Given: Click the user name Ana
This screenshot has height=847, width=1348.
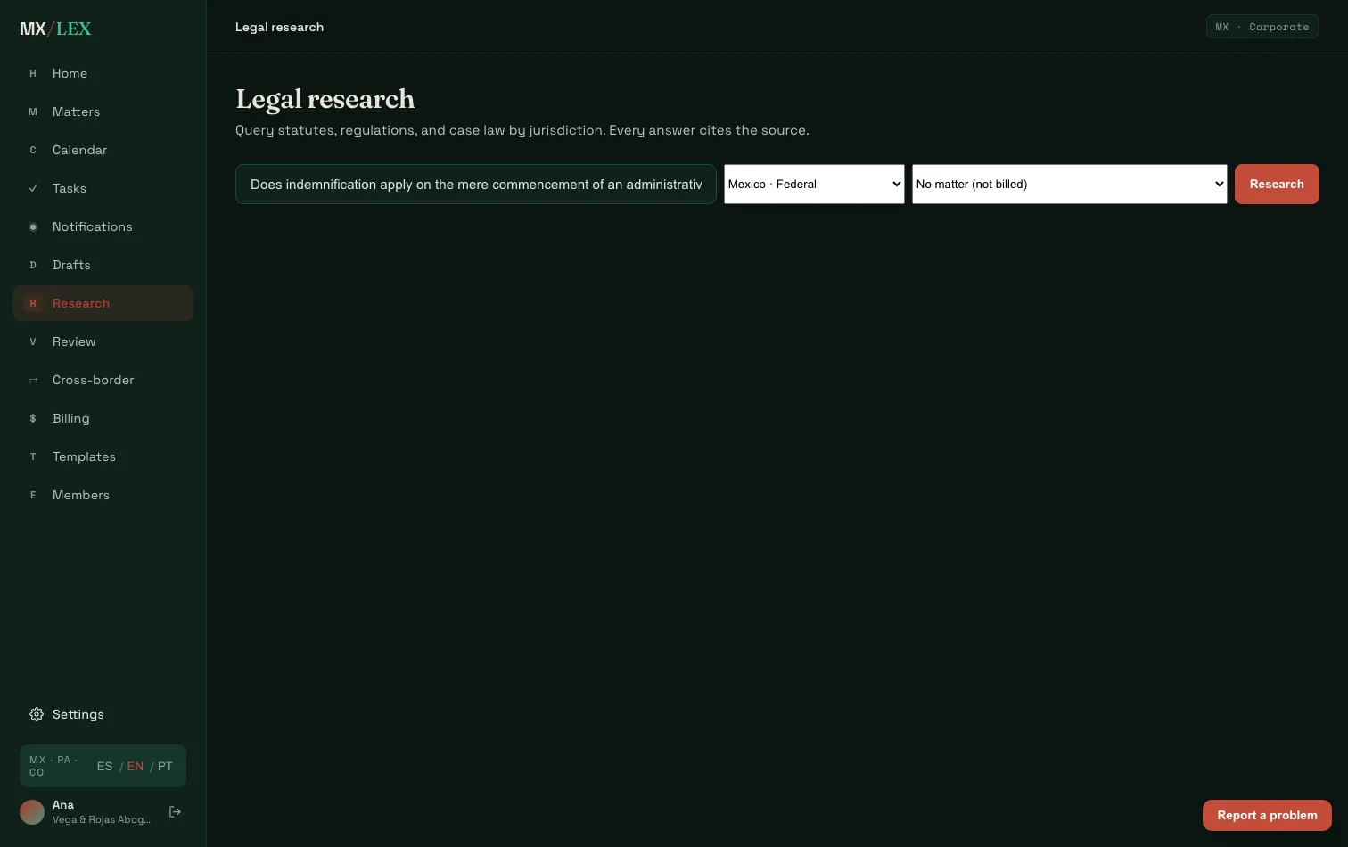Looking at the screenshot, I should pos(63,804).
